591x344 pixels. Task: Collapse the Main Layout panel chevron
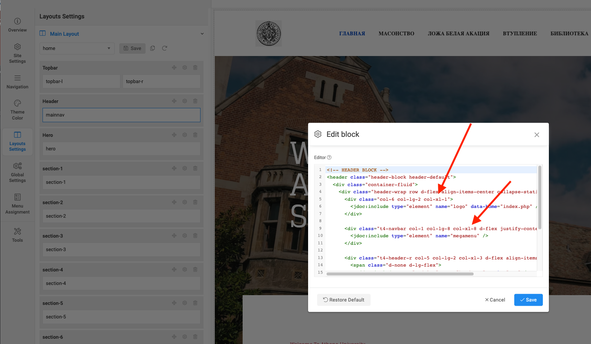point(202,34)
